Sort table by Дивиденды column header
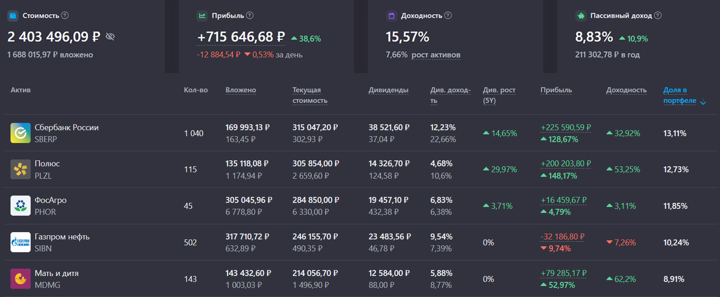The image size is (720, 297). coord(388,90)
